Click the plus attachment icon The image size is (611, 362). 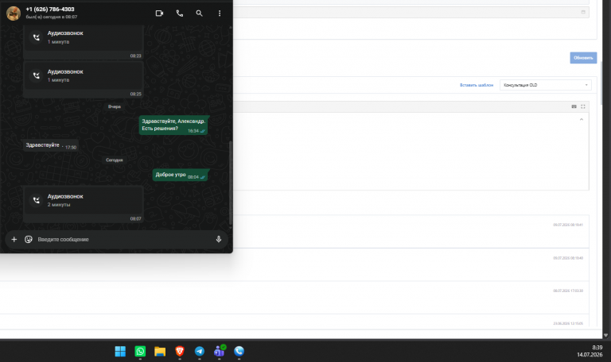point(14,239)
